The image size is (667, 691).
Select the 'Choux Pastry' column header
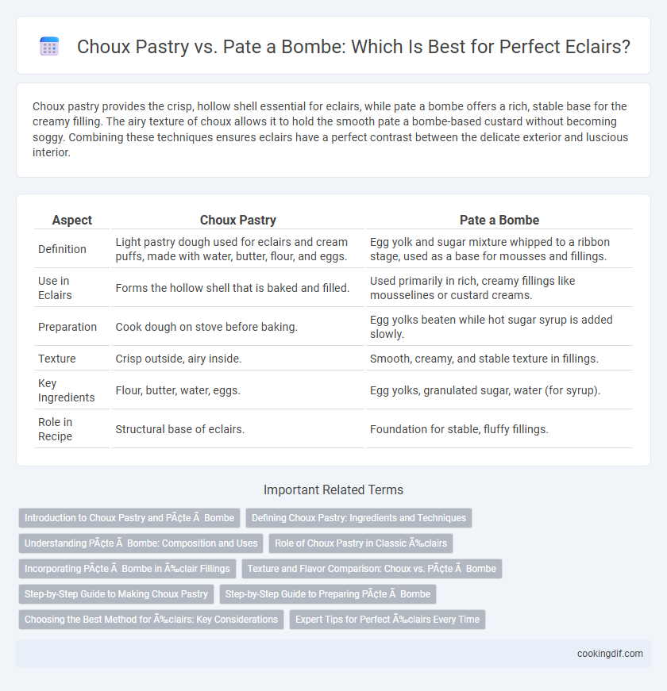[x=237, y=220]
